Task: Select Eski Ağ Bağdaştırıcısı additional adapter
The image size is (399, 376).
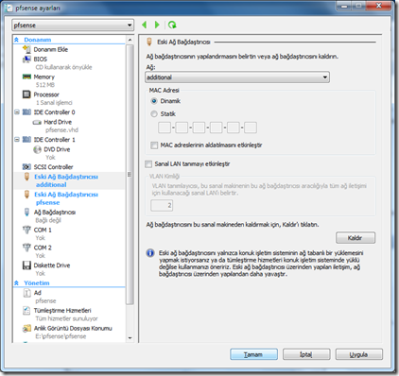Action: pyautogui.click(x=69, y=180)
